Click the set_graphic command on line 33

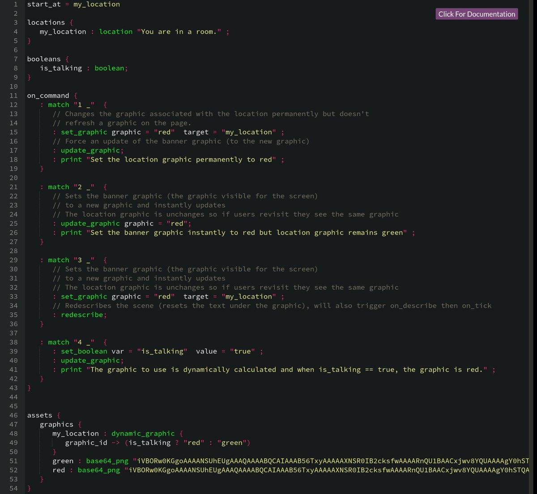tap(84, 297)
